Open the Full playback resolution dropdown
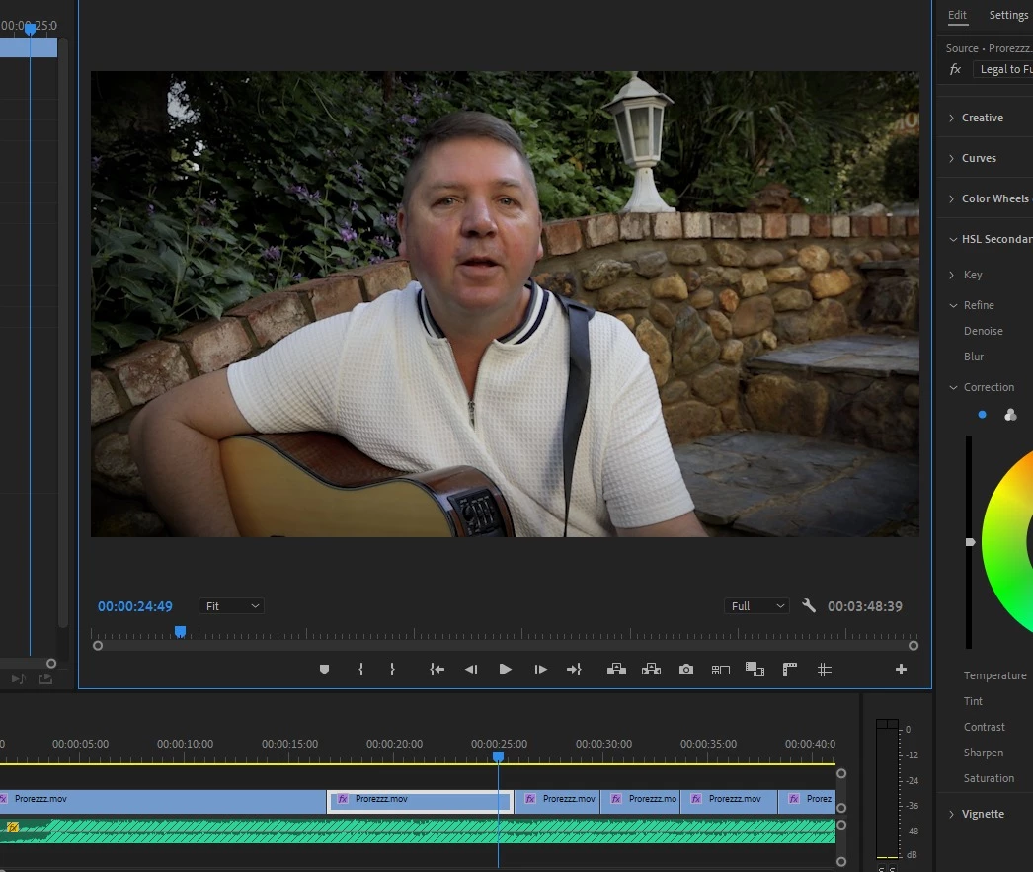1033x872 pixels. pos(756,606)
